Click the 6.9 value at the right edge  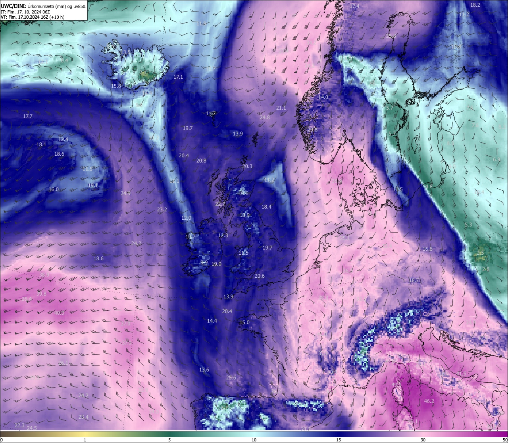point(496,159)
